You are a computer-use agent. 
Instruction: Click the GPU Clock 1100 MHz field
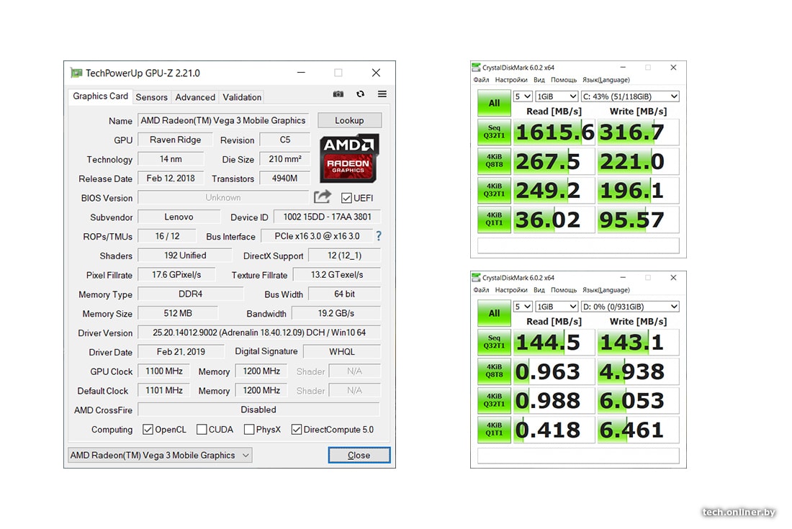click(x=163, y=371)
